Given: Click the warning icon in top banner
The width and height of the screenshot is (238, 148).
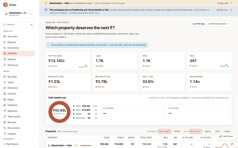Looking at the screenshot, I should click(46, 3).
